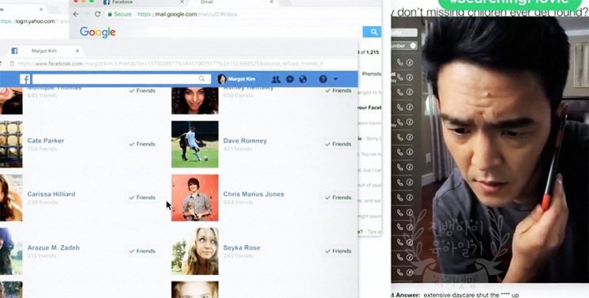Select the Margot Kim browser tab
This screenshot has height=298, width=589.
click(x=44, y=51)
